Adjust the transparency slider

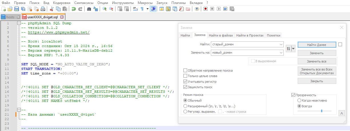click(321, 111)
